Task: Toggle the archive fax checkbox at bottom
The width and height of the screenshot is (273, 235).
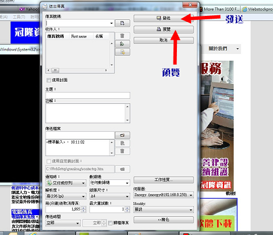Action: tap(110, 223)
